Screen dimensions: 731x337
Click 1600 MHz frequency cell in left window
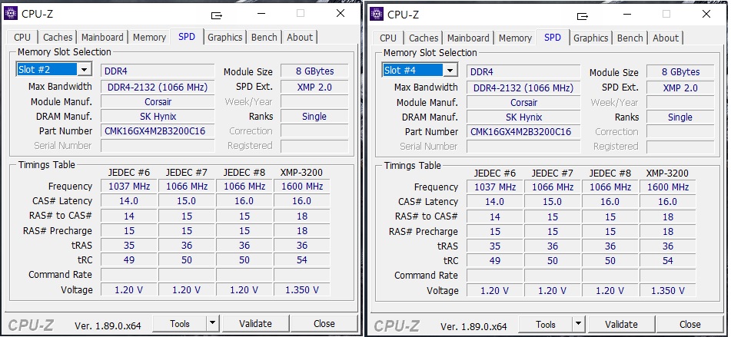[x=301, y=187]
